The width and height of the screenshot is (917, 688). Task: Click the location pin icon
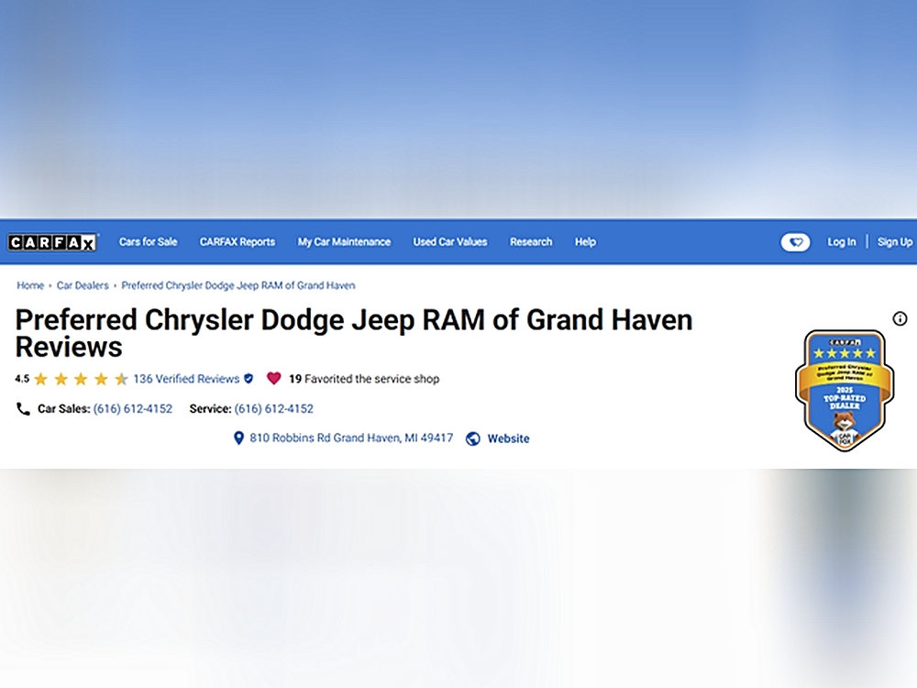238,438
